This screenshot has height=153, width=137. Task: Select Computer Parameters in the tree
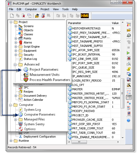click(40, 114)
